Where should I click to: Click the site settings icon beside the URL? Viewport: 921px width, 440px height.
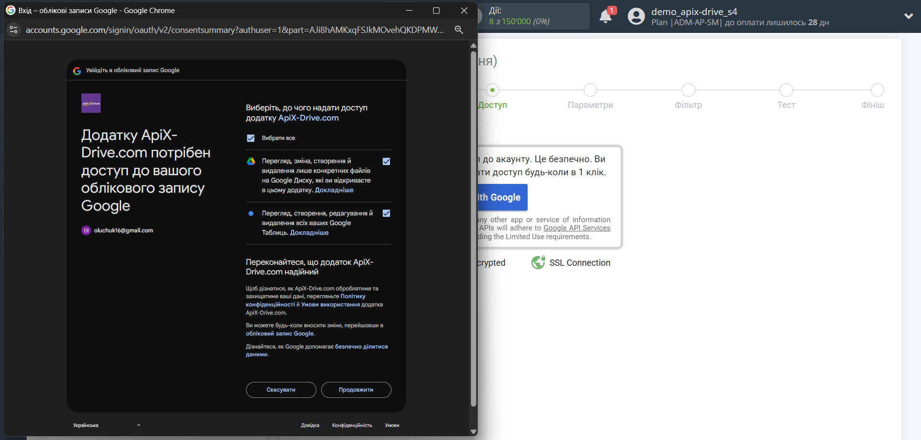[x=13, y=30]
